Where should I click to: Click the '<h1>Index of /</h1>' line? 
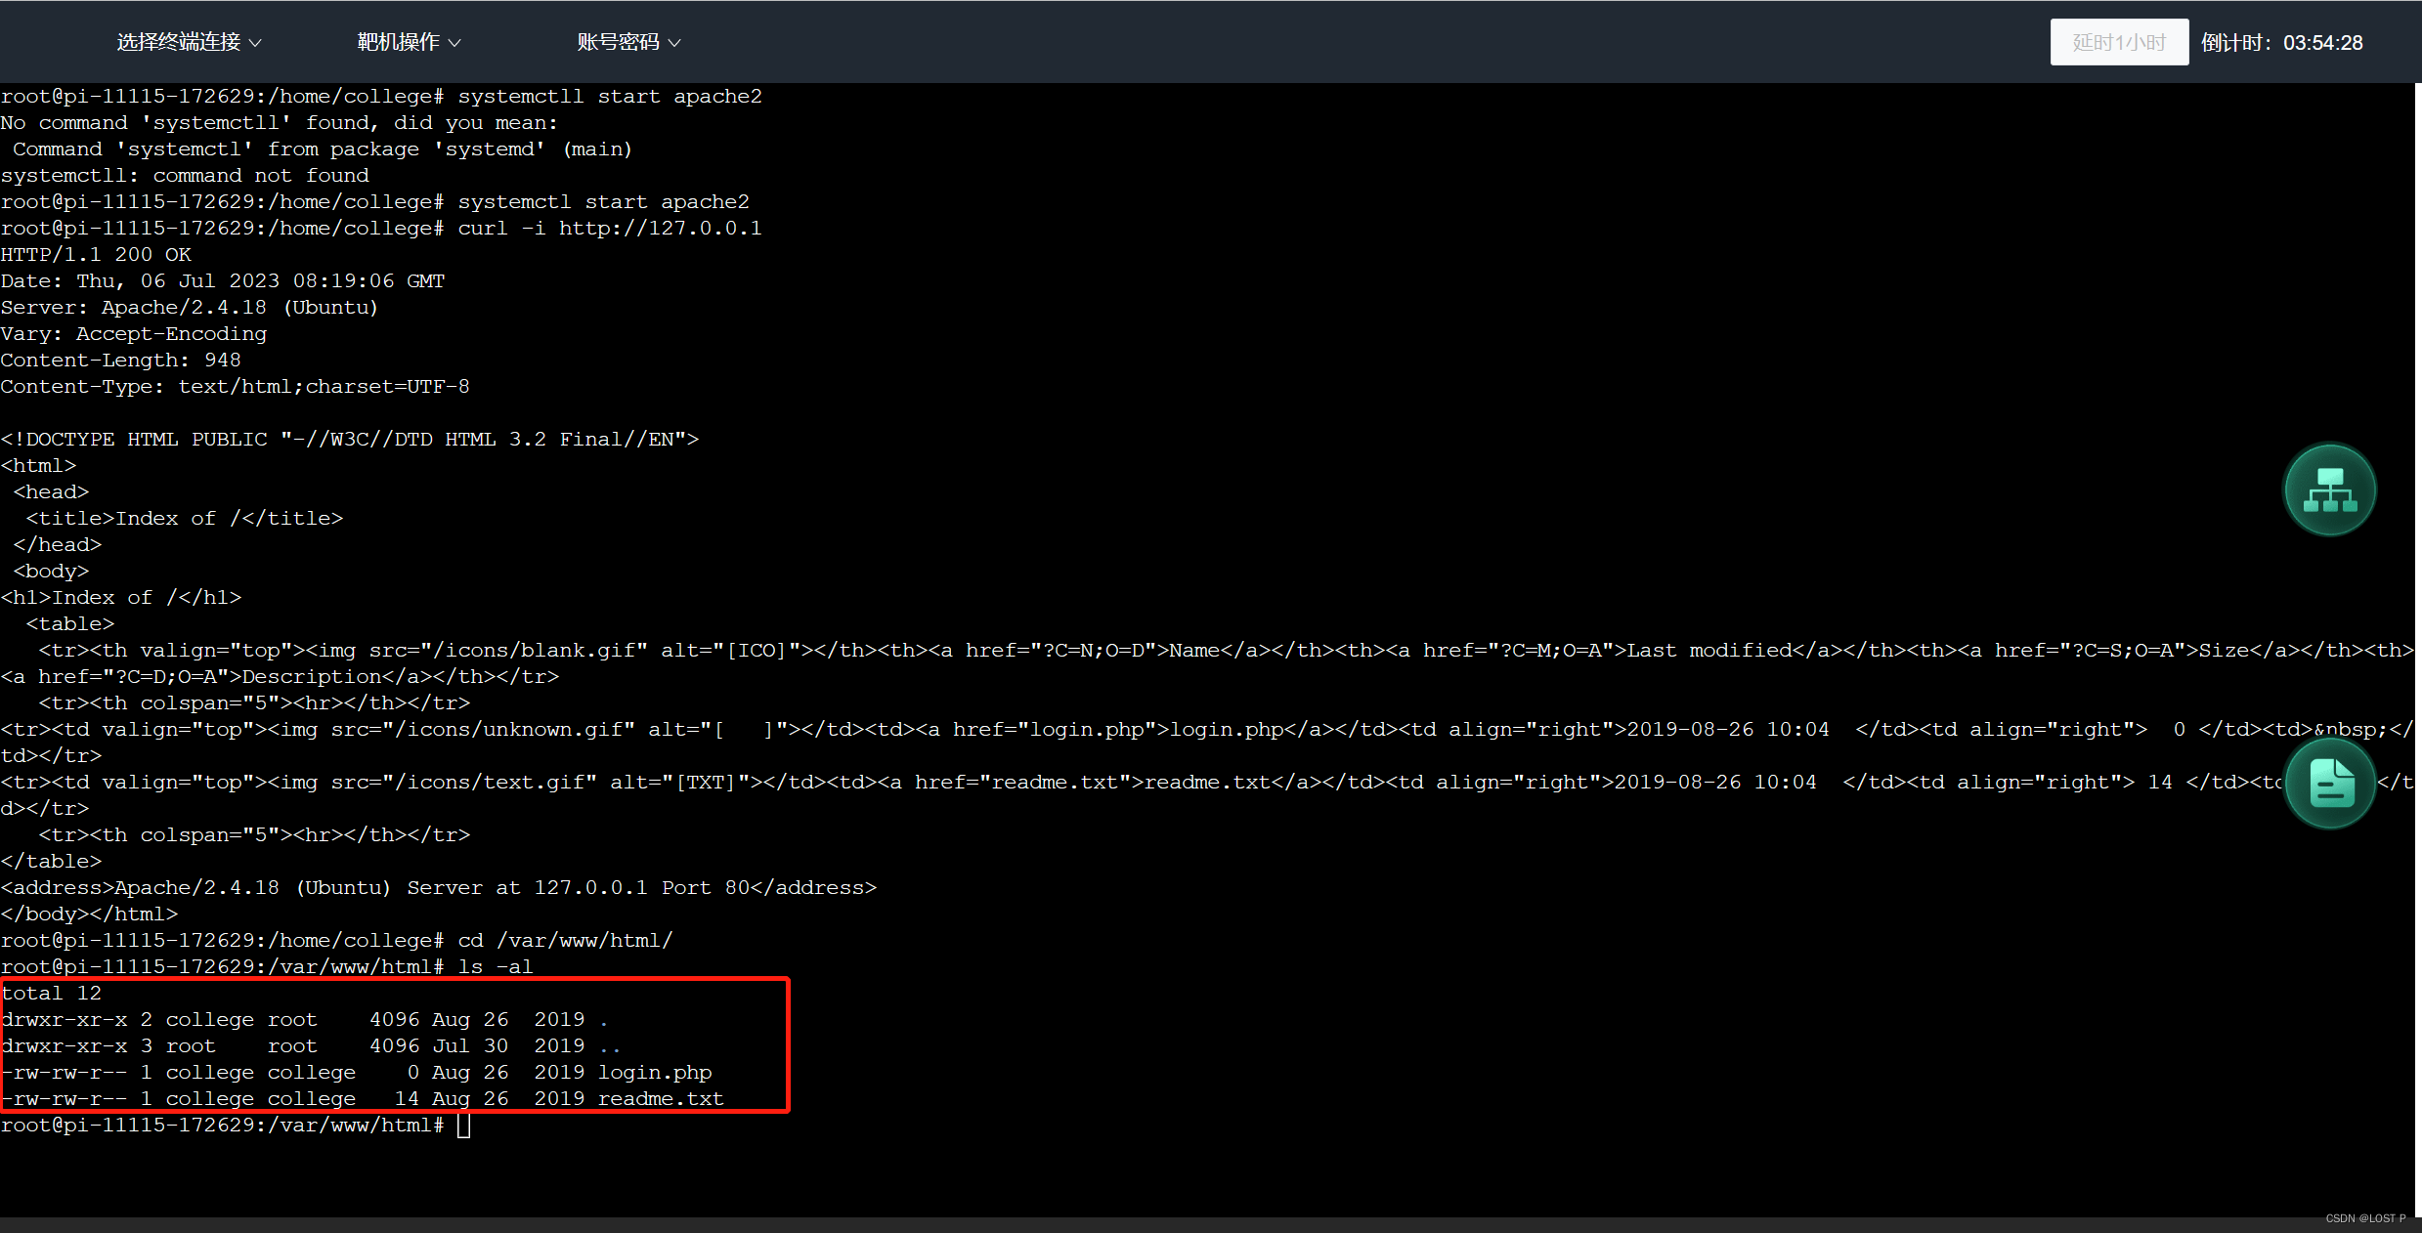coord(121,598)
